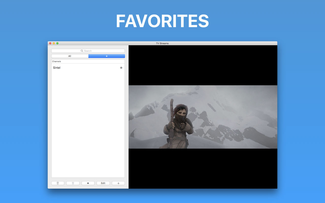The width and height of the screenshot is (325, 203).
Task: Switch to the All channels tab
Action: (x=70, y=56)
